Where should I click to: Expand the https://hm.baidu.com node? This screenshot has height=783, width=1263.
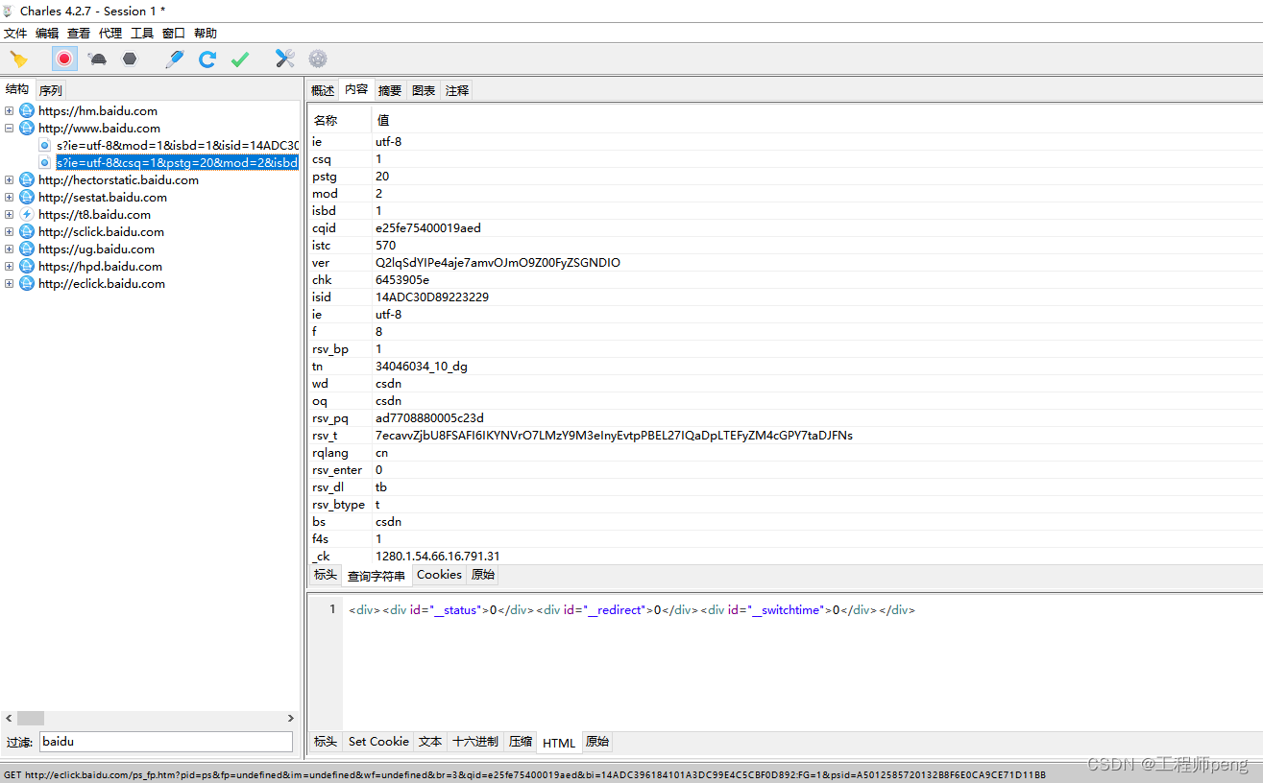(9, 111)
